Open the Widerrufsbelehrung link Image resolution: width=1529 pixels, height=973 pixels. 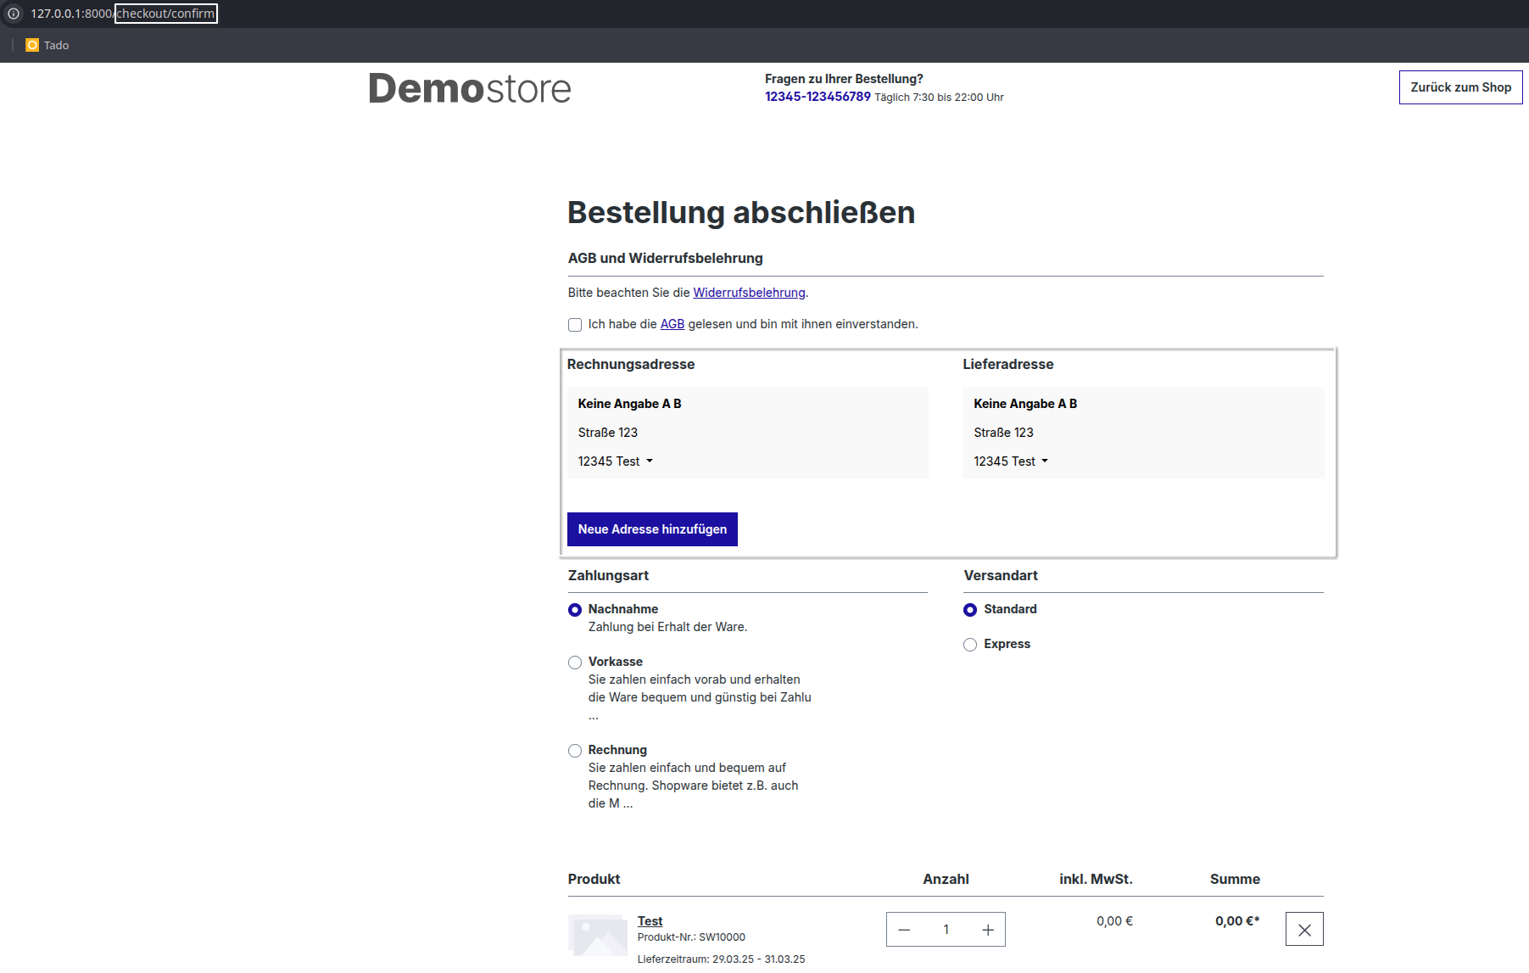pos(750,293)
